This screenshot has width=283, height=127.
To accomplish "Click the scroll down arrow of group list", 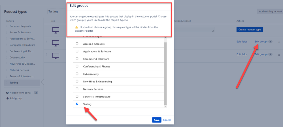I will (x=165, y=106).
